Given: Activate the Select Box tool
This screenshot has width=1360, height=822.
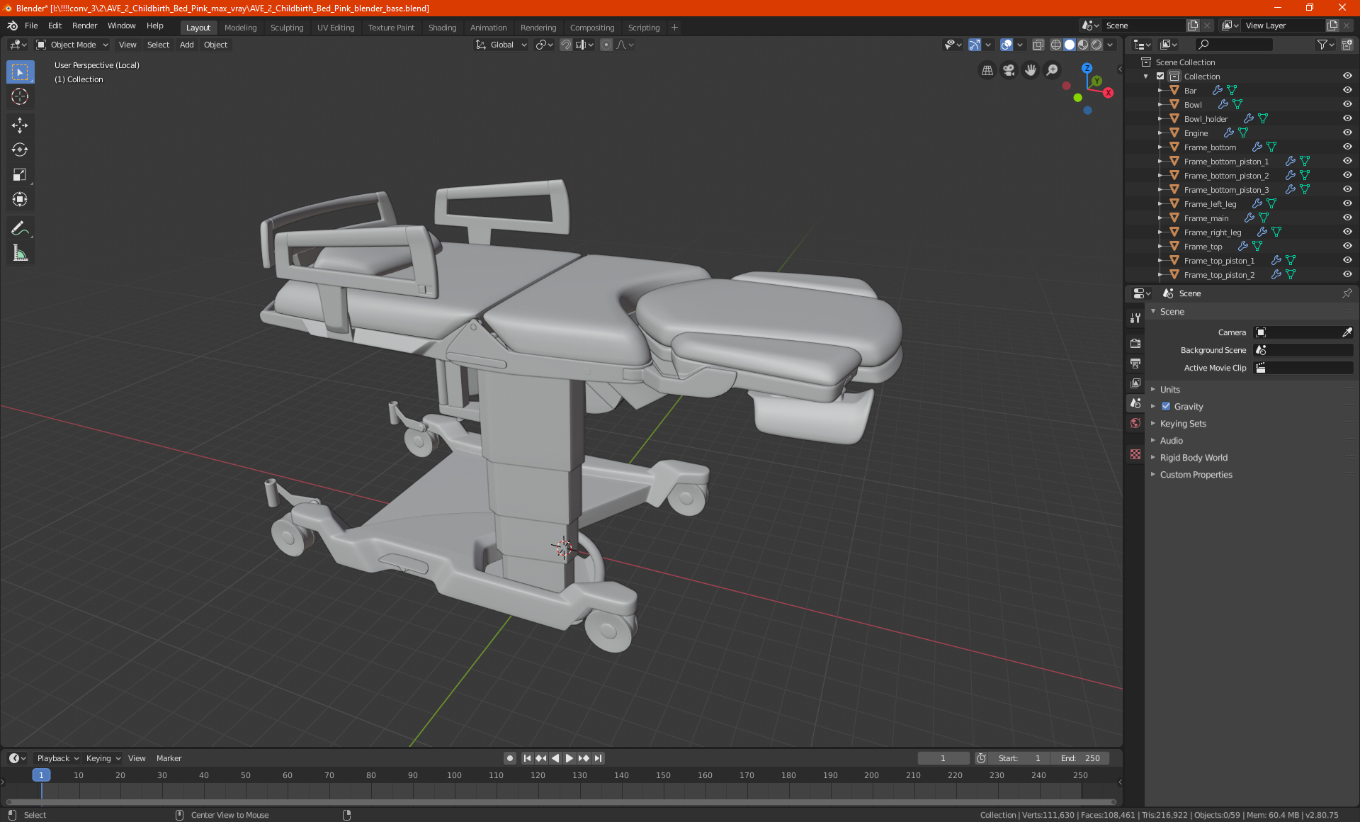Looking at the screenshot, I should point(20,72).
